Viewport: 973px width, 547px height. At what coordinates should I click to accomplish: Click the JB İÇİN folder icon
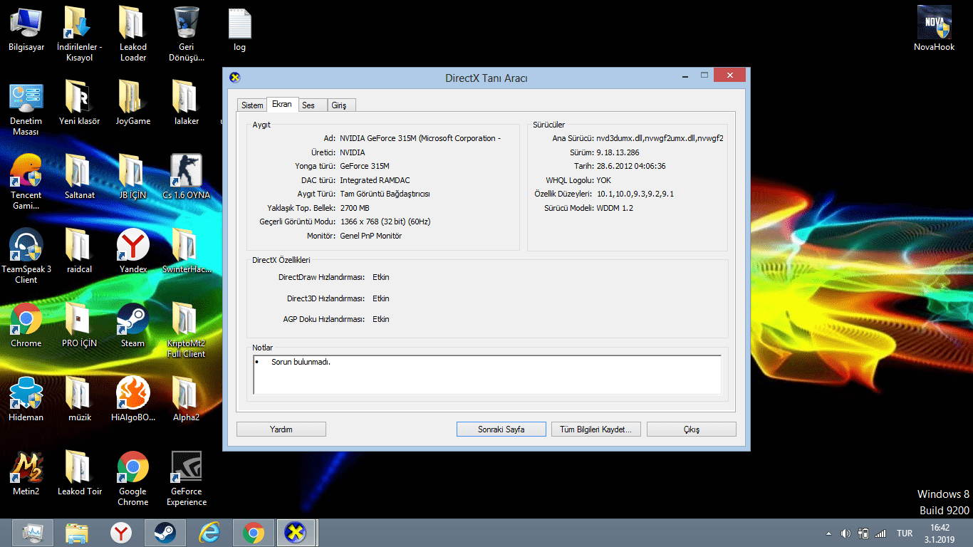click(x=132, y=177)
